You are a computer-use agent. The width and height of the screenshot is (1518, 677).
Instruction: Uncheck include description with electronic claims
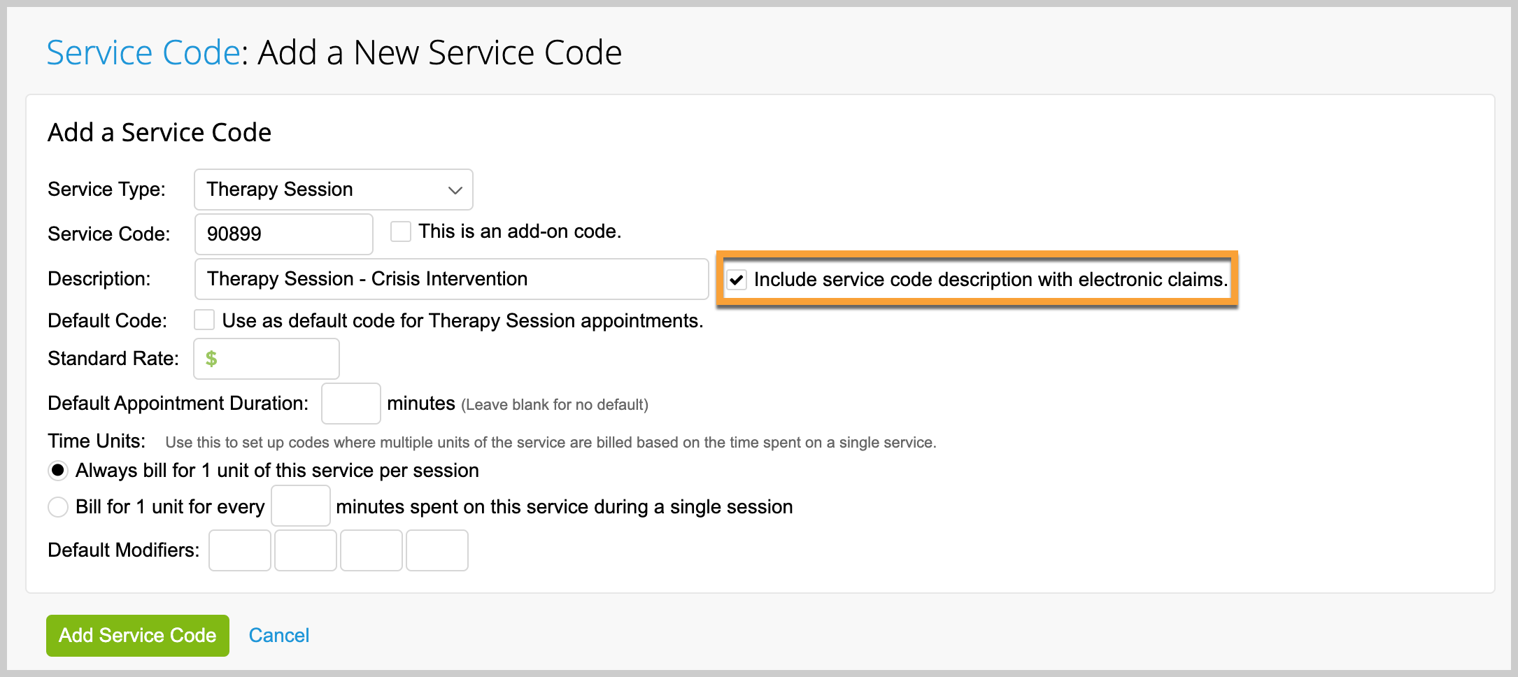pyautogui.click(x=737, y=280)
